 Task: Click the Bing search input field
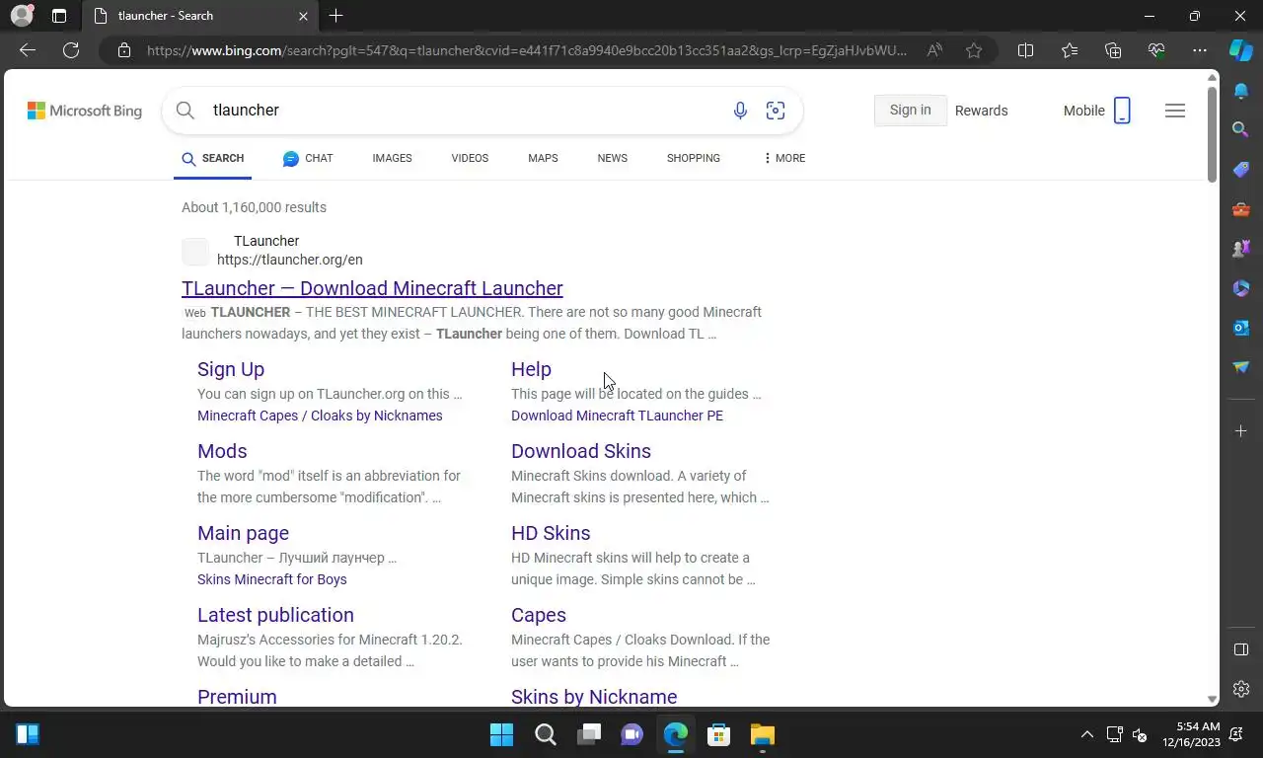click(x=464, y=111)
